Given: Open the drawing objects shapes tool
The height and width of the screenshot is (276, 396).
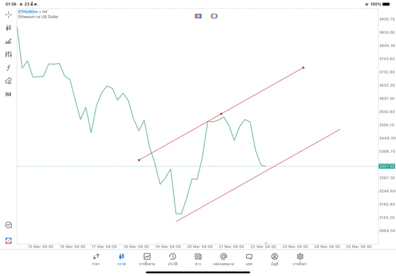Looking at the screenshot, I should (x=9, y=81).
